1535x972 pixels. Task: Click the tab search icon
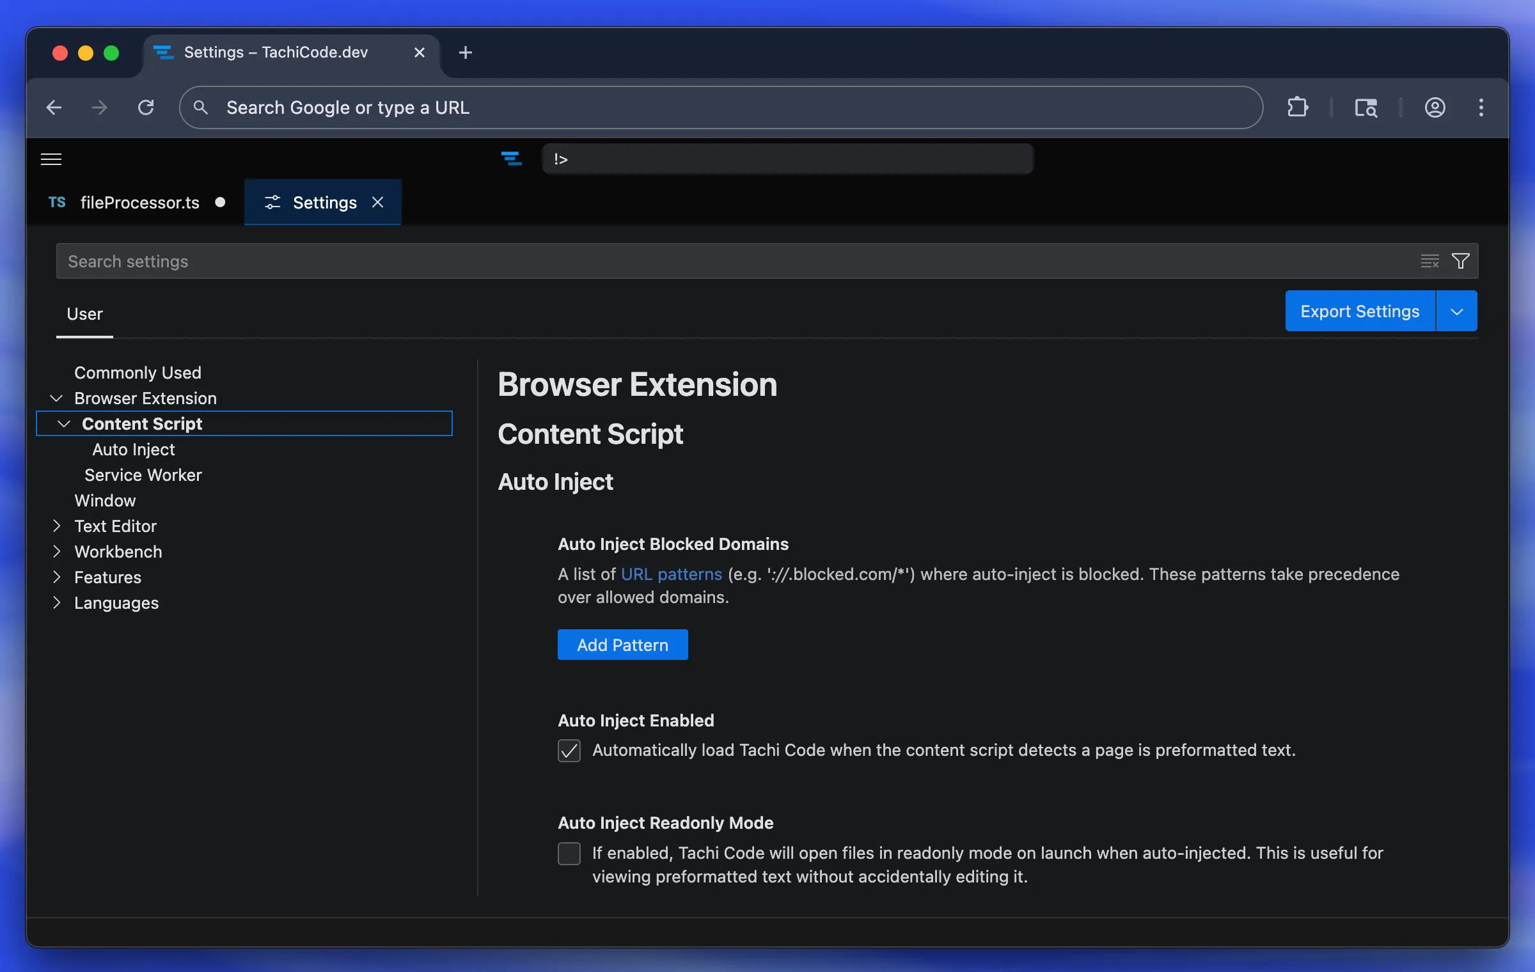point(1366,107)
